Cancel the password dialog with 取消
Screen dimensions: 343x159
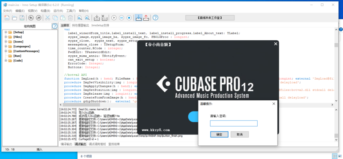[x=240, y=135]
